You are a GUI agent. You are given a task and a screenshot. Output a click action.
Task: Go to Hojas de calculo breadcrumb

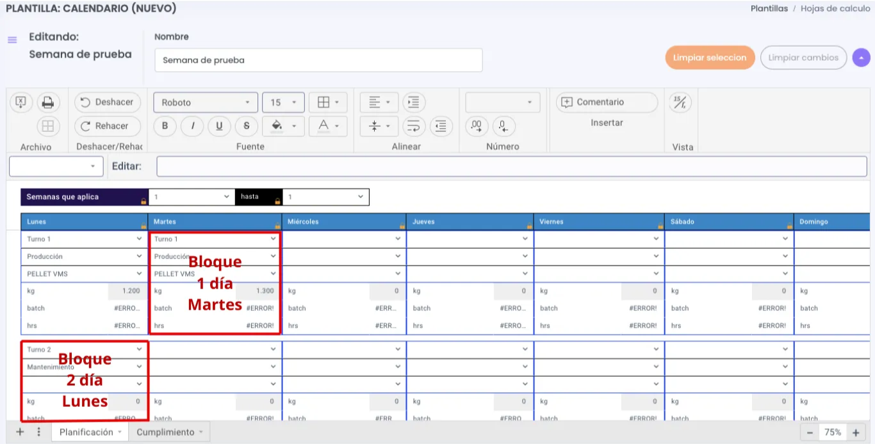point(835,8)
